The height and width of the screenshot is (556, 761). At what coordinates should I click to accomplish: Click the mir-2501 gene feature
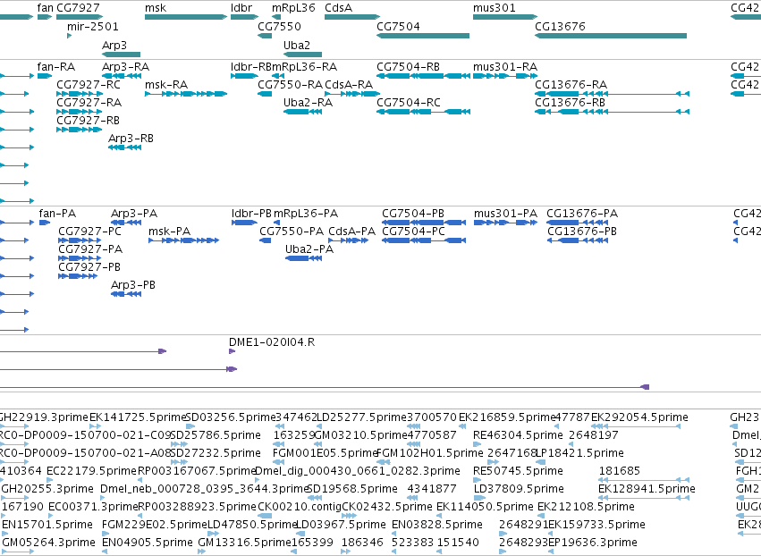(70, 36)
